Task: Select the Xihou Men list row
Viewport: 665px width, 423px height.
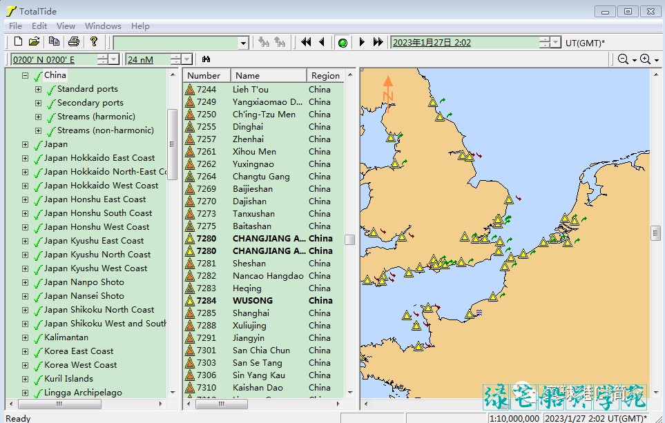Action: pyautogui.click(x=263, y=152)
